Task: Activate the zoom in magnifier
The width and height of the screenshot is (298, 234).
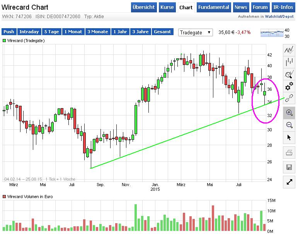Action: [x=289, y=113]
